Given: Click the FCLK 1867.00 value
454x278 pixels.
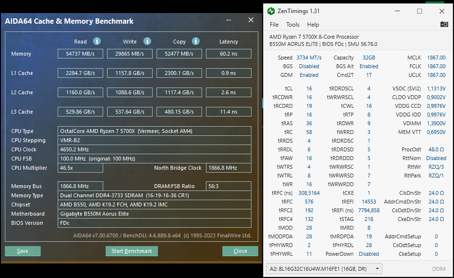Looking at the screenshot, I should tap(436, 66).
